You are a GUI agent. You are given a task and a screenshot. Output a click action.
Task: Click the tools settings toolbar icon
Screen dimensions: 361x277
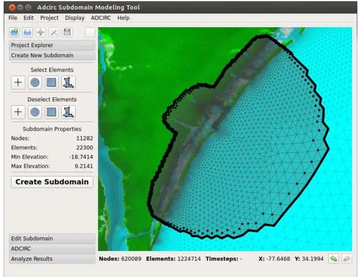[54, 32]
